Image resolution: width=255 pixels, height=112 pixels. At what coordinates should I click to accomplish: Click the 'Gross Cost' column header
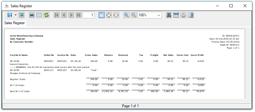pyautogui.click(x=183, y=55)
